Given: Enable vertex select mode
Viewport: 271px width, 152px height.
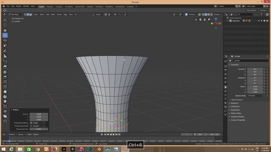Looking at the screenshot, I should pyautogui.click(x=25, y=15).
